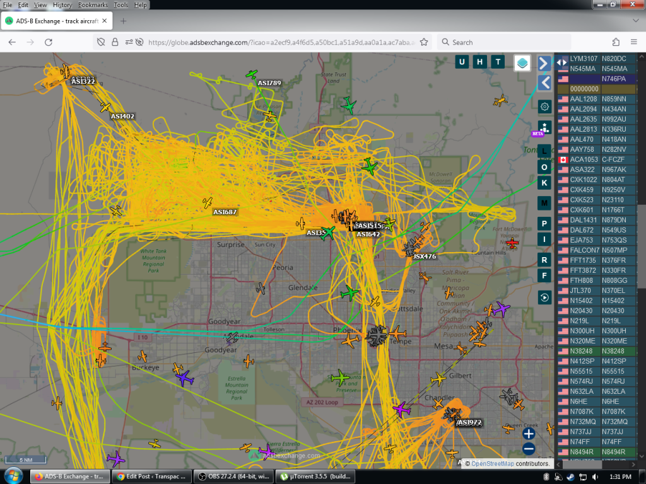Select the ADS-B Exchange browser tab
The image size is (646, 484).
coord(57,21)
